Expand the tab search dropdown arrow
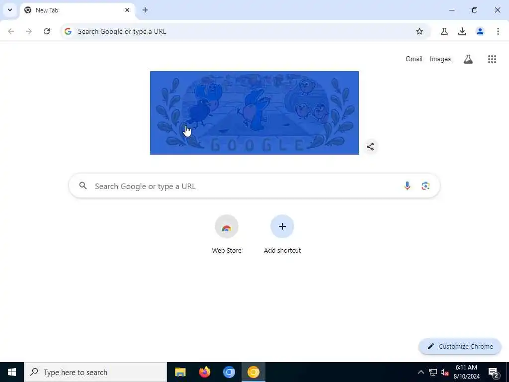The height and width of the screenshot is (382, 509). pyautogui.click(x=10, y=10)
